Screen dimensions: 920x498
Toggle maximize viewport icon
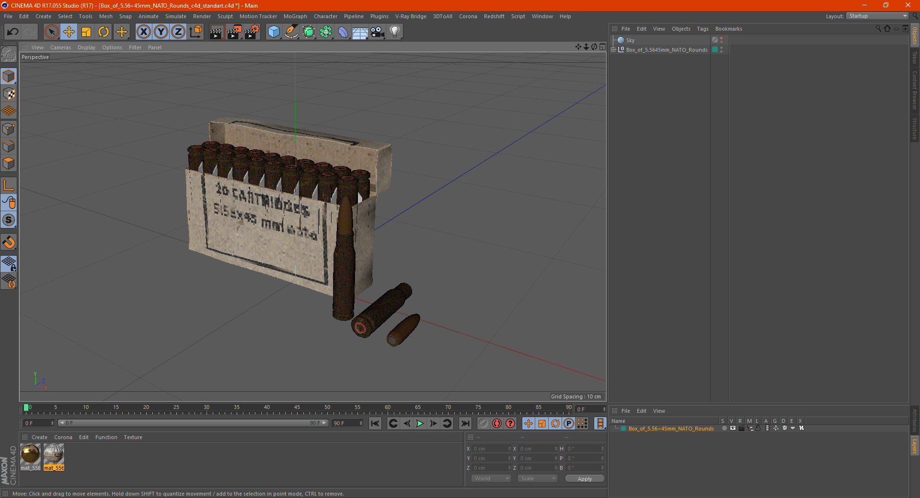pyautogui.click(x=602, y=47)
